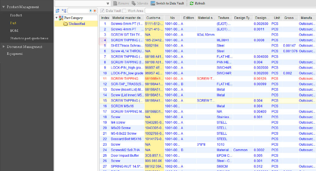Click the blue down-arrow search icon
316x171 pixels.
tap(91, 11)
